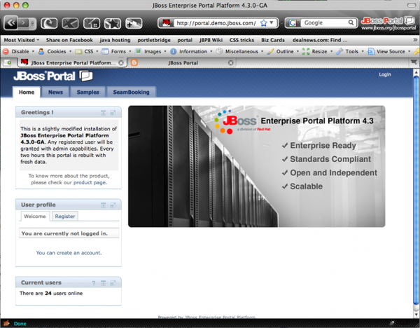
Task: Open the CSS tricks bookmark
Action: point(241,40)
